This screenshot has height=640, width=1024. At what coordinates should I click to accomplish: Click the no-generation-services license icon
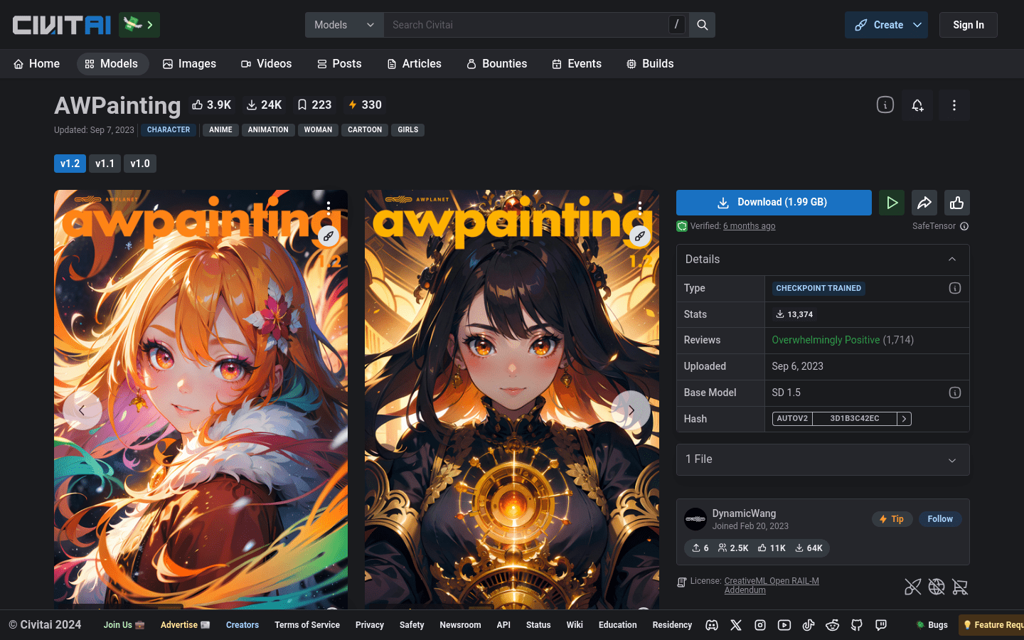[x=937, y=587]
